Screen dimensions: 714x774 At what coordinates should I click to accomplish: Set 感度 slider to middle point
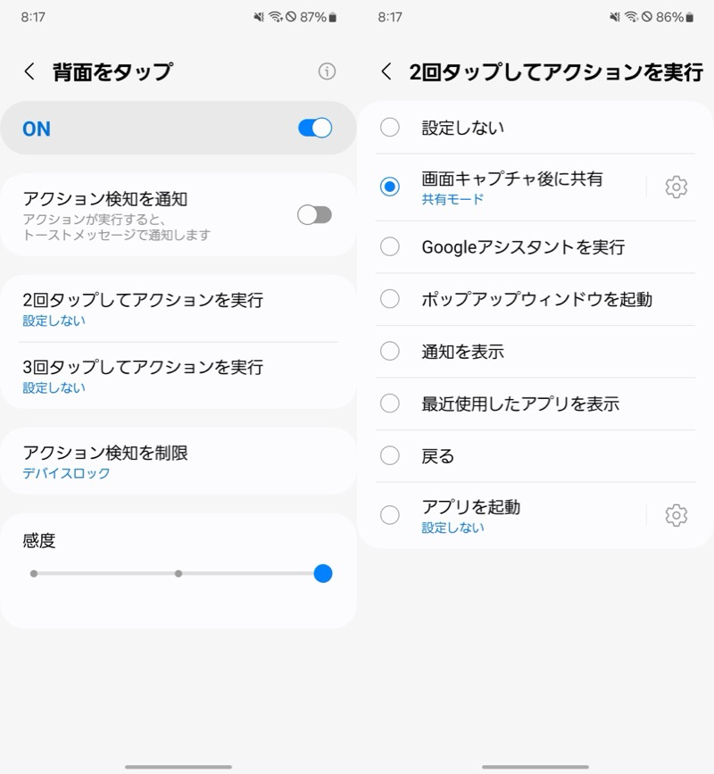[178, 573]
